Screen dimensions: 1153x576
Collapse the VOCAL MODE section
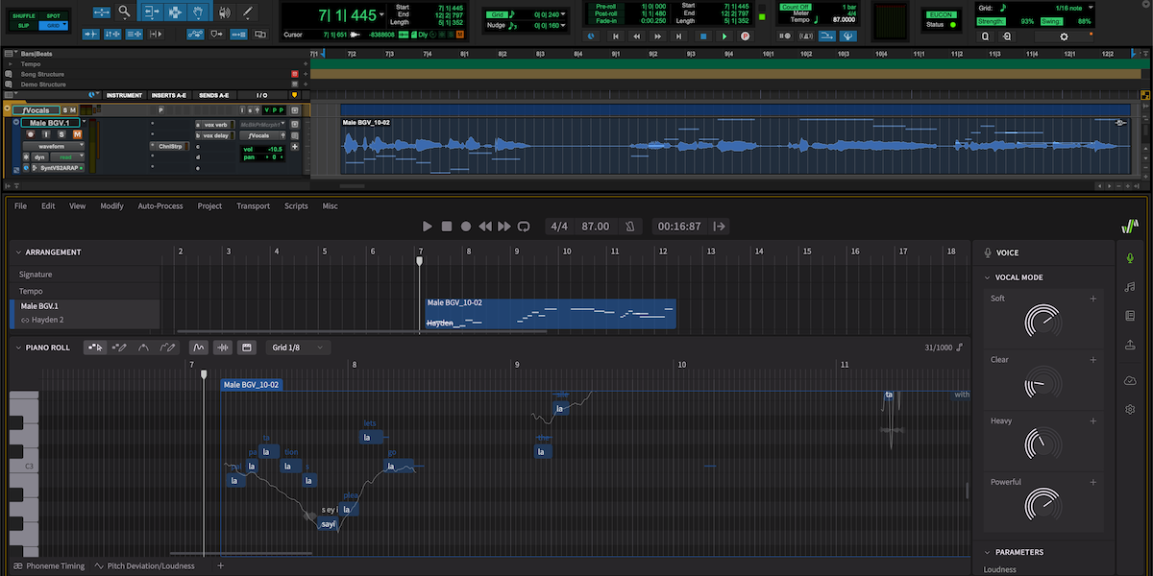coord(990,276)
